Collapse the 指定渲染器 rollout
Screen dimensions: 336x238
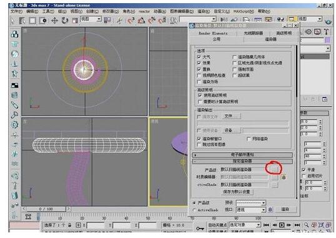point(242,161)
